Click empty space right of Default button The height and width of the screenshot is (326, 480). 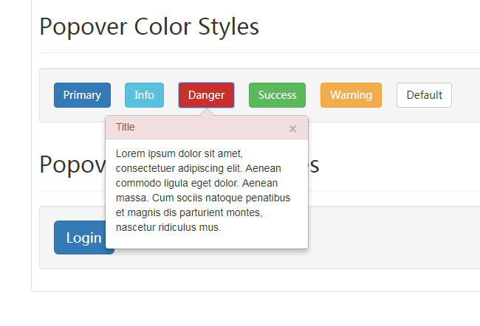465,95
